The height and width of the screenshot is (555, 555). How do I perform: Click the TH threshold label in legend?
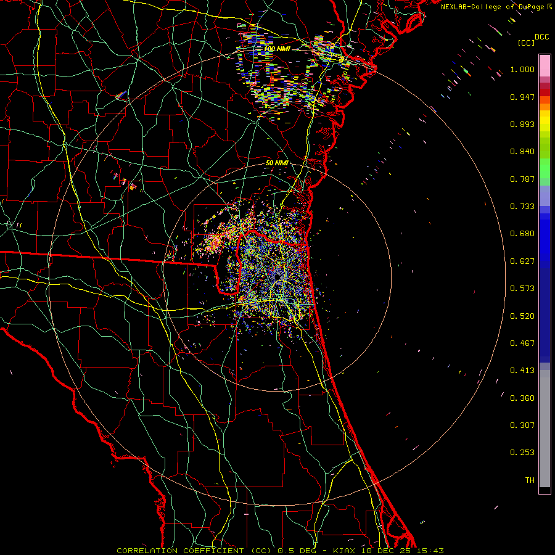[530, 480]
